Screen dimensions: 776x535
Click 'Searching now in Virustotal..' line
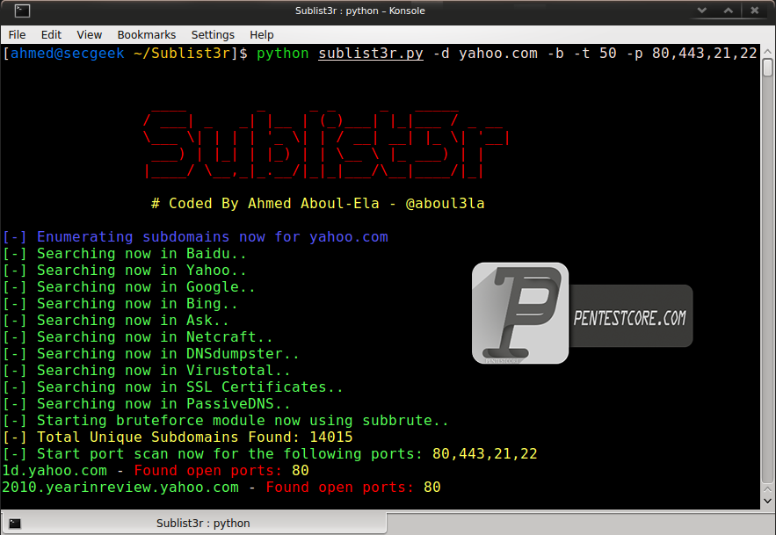click(x=147, y=371)
